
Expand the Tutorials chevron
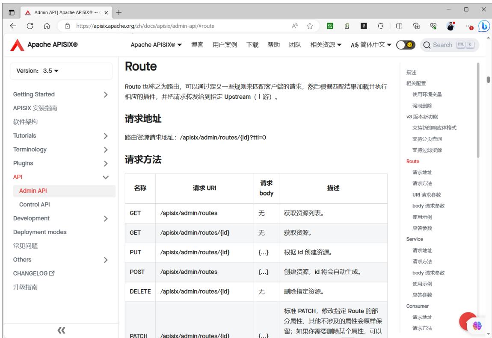(x=106, y=136)
